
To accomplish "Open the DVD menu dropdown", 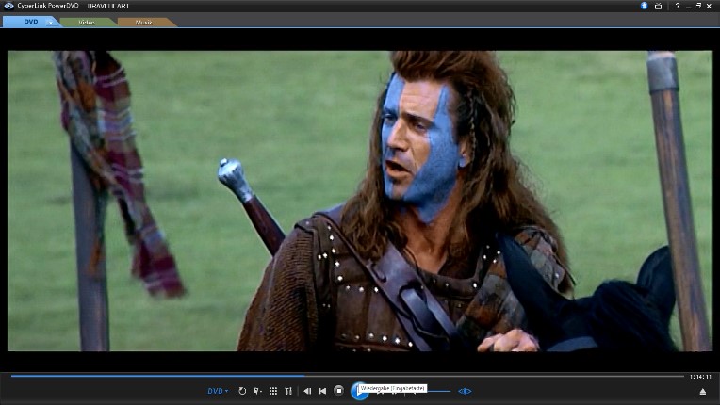I will 218,391.
